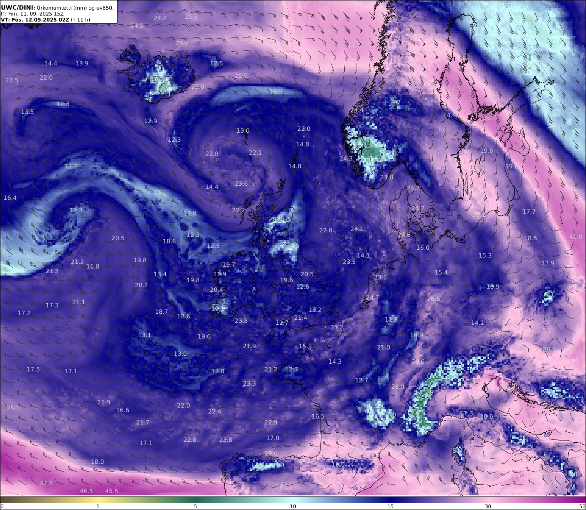The width and height of the screenshot is (586, 510).
Task: Click the map value 24.5
Action: tap(136, 26)
